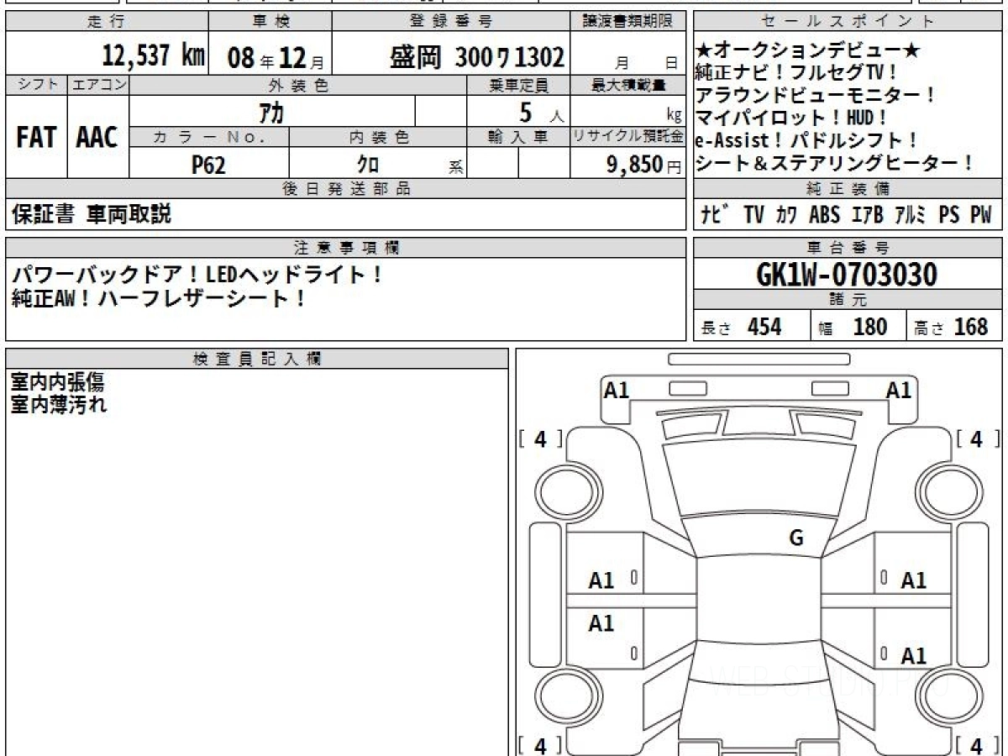1008x756 pixels.
Task: Click the A1 mark at the top-right bumper corner
Action: pos(899,390)
